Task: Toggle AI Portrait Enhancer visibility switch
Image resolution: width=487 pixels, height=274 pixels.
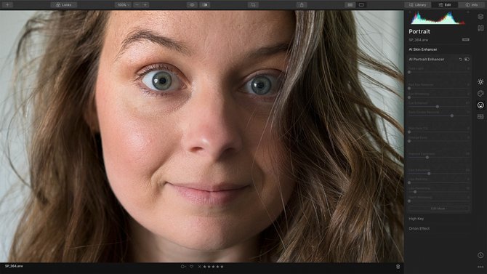Action: [x=467, y=60]
